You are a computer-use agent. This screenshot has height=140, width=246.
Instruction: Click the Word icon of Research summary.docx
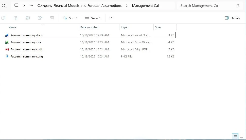coord(7,35)
